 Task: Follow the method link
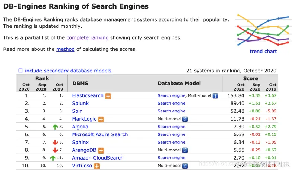(x=66, y=49)
